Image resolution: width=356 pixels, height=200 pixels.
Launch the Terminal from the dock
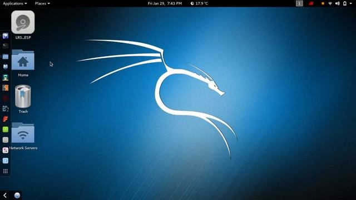6,46
